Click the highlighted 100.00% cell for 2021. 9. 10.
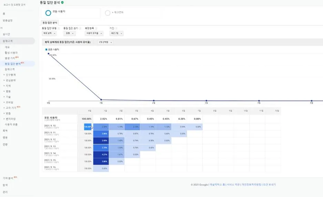Image resolution: width=323 pixels, height=197 pixels. (88, 127)
